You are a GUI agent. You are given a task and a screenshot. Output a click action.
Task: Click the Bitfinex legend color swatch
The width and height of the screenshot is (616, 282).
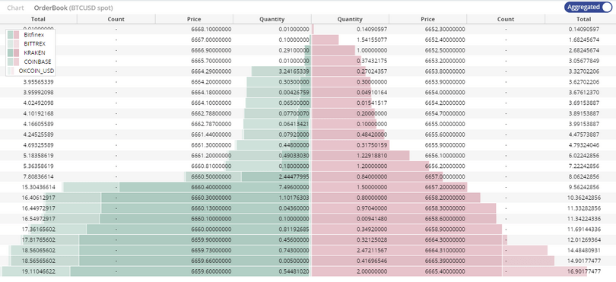(13, 34)
